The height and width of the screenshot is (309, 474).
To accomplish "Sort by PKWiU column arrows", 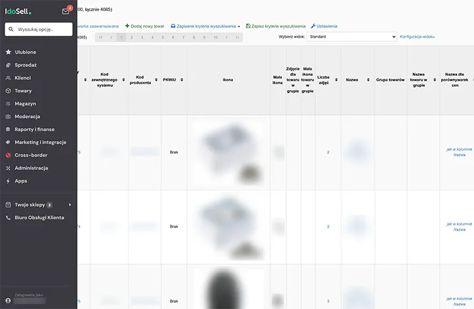I will [182, 80].
